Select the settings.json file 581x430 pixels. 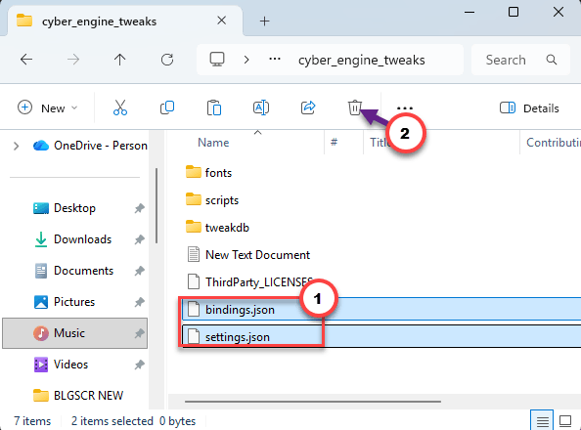pyautogui.click(x=381, y=336)
